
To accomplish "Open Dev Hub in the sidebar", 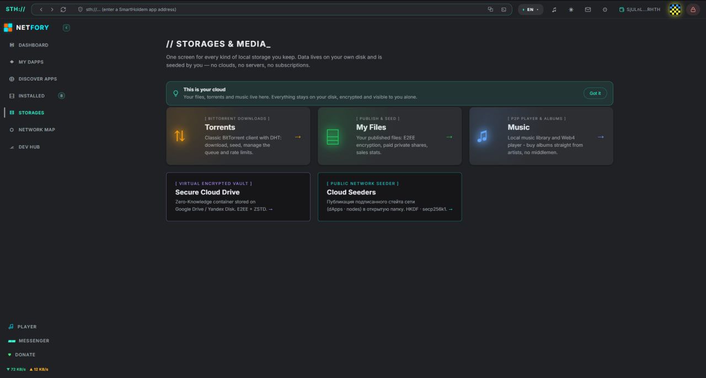I will [25, 147].
